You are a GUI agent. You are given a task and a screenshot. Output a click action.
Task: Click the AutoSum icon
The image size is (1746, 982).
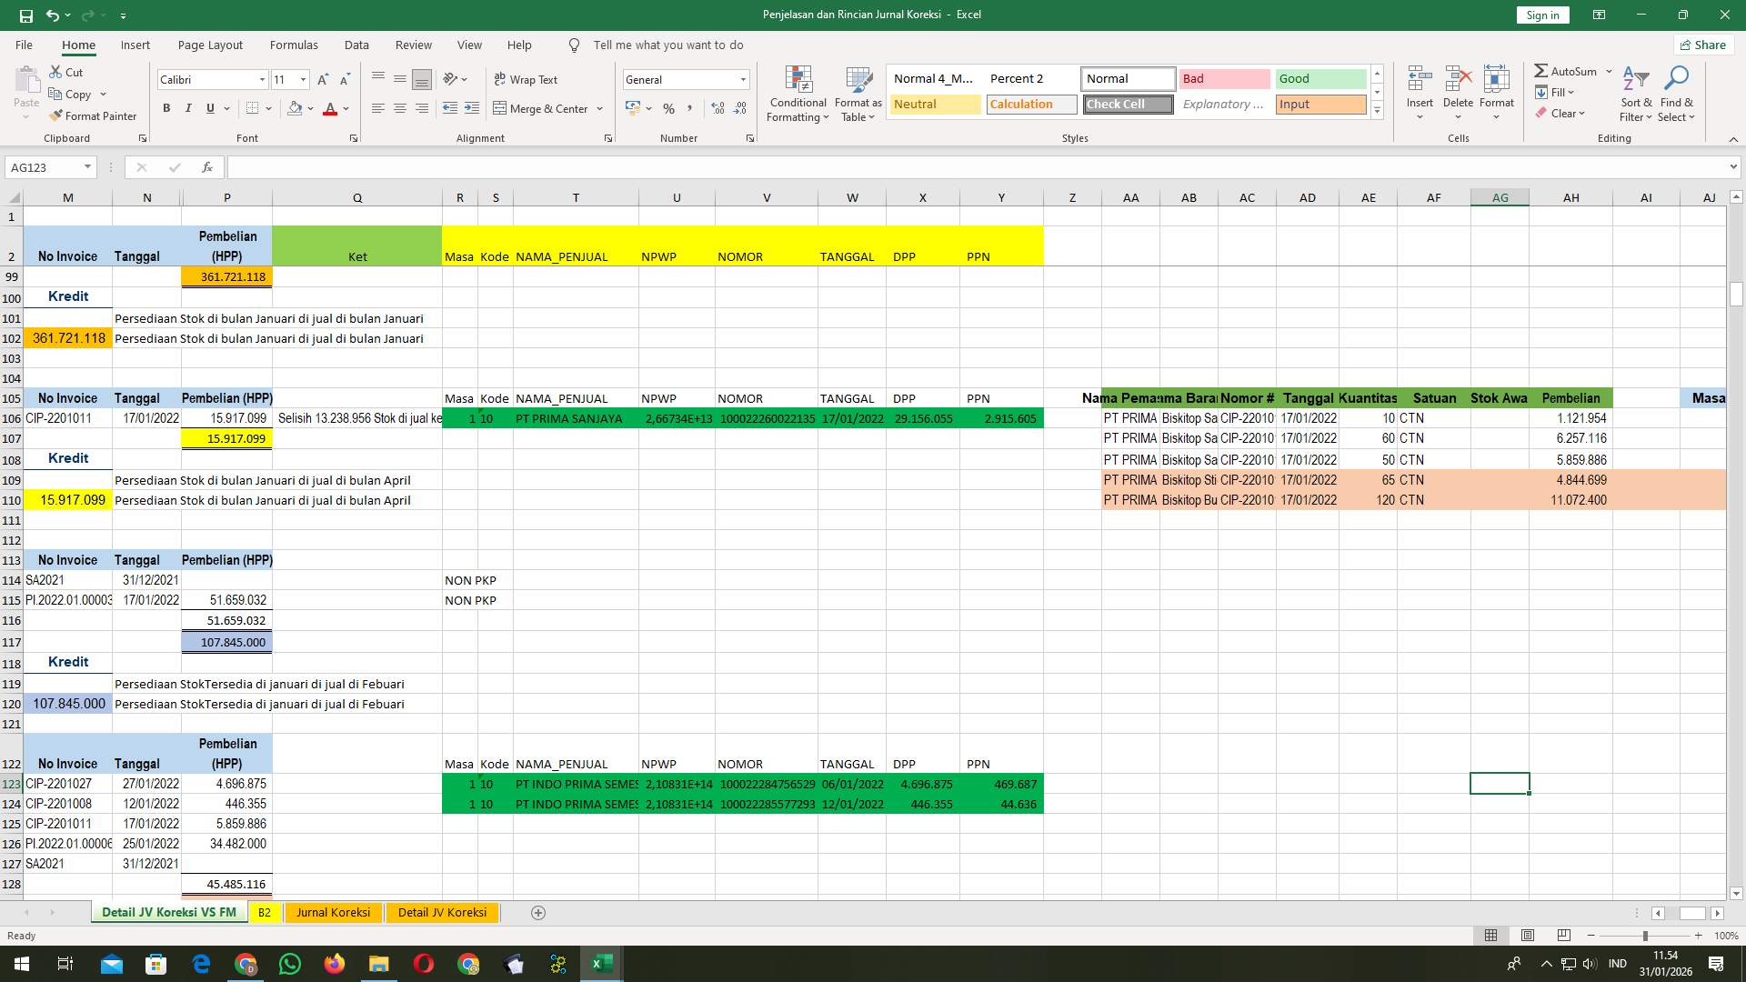point(1542,70)
